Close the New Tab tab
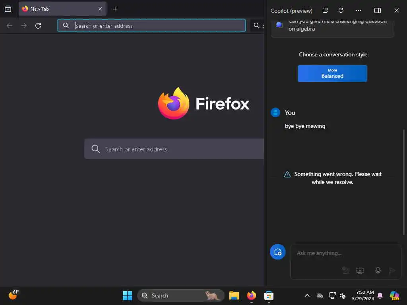This screenshot has height=305, width=407. [x=100, y=9]
